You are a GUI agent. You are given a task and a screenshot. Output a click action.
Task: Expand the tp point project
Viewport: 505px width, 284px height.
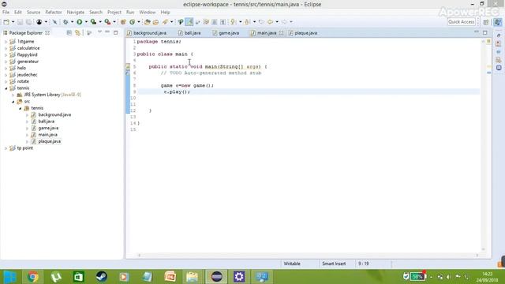[6, 148]
